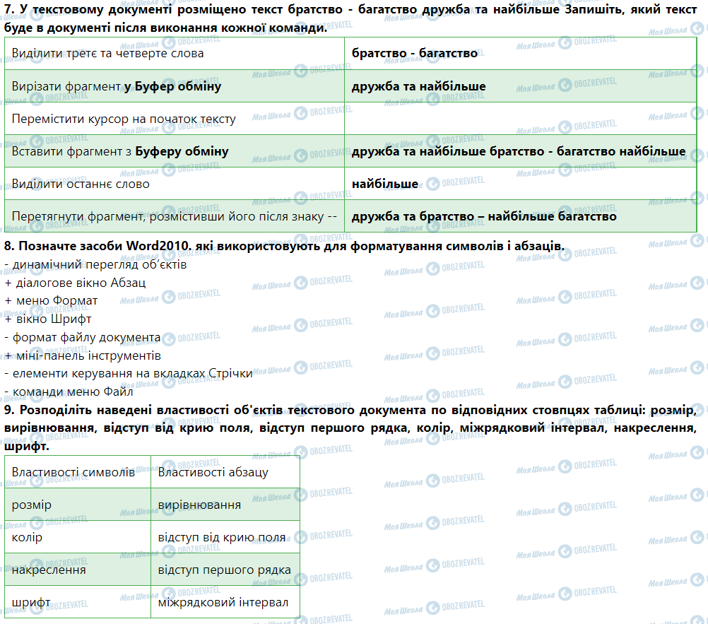The image size is (708, 624).
Task: Click the "Властивості символів" column header
Action: (x=73, y=472)
